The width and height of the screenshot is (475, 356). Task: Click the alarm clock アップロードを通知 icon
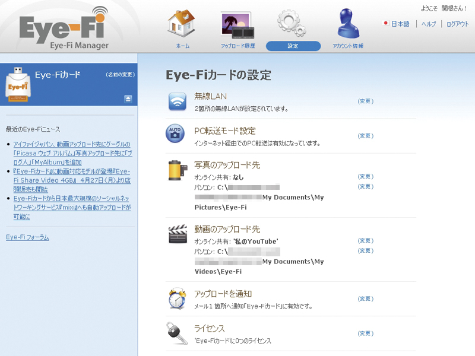(178, 298)
